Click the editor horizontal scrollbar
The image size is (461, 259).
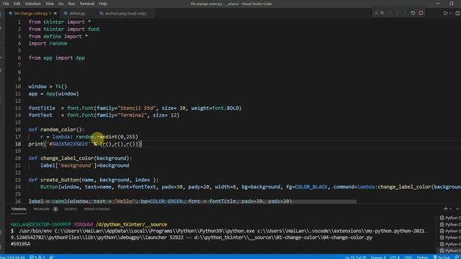coord(192,201)
